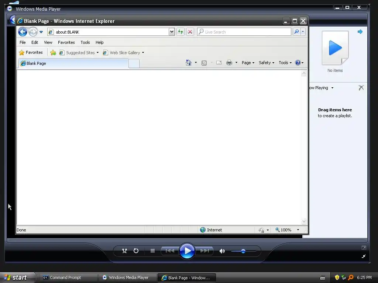Screen dimensions: 378x283
Task: Toggle shuffle in Windows Media Player
Action: [124, 251]
